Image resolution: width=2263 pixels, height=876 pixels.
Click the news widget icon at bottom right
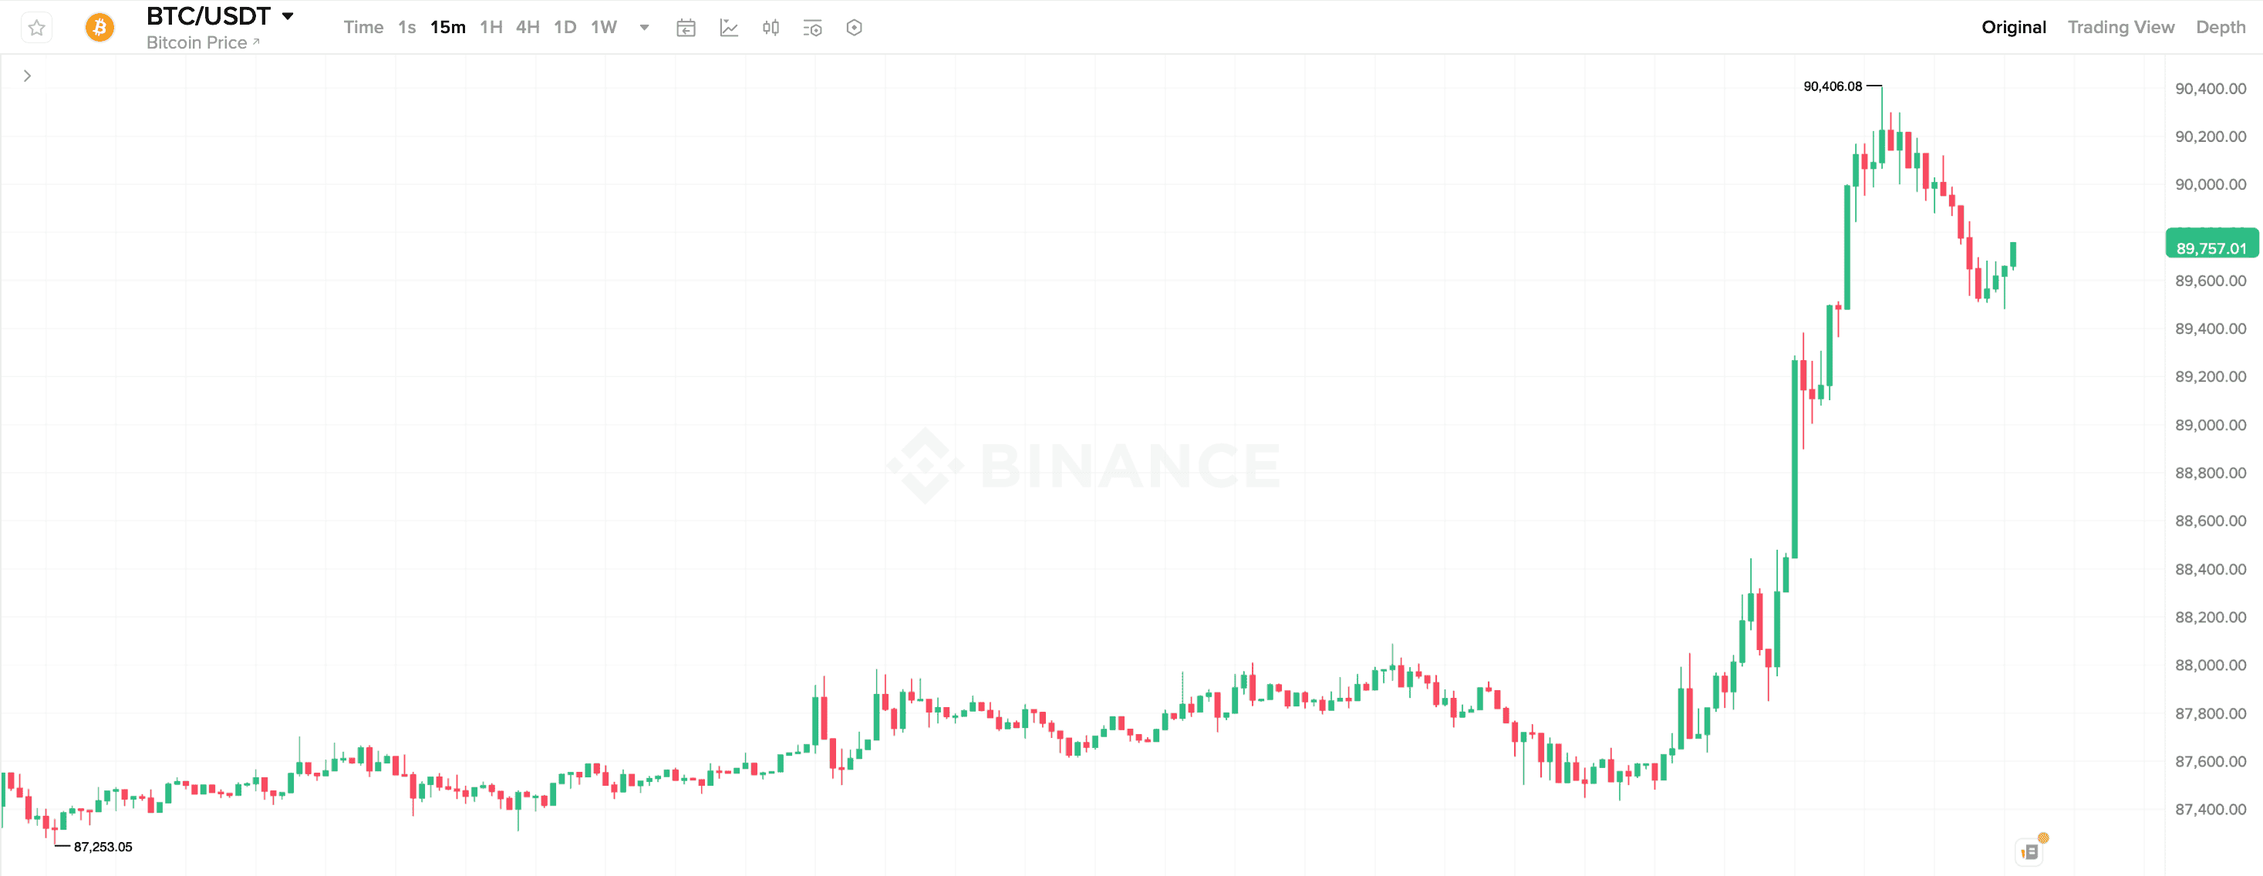point(2030,851)
